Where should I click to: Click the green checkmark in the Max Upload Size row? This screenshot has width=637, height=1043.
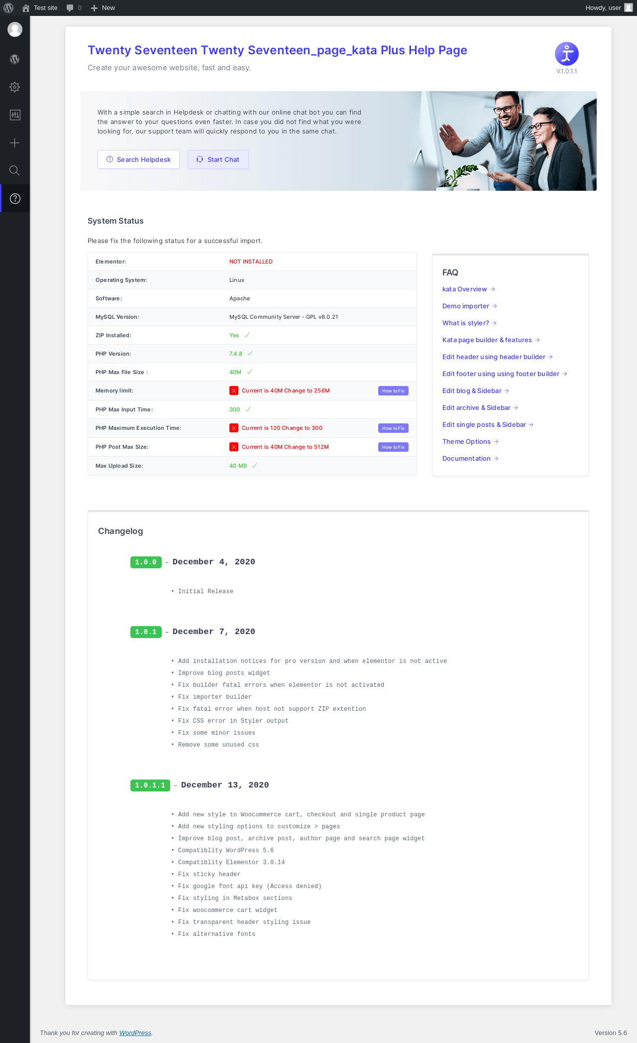[255, 466]
